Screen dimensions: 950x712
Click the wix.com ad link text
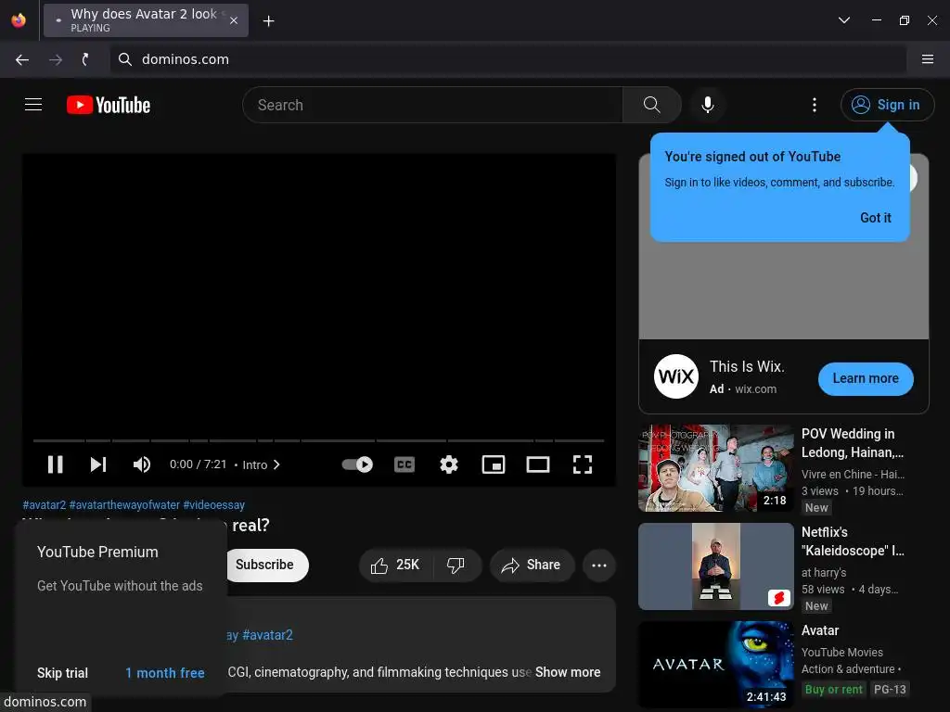(x=755, y=389)
